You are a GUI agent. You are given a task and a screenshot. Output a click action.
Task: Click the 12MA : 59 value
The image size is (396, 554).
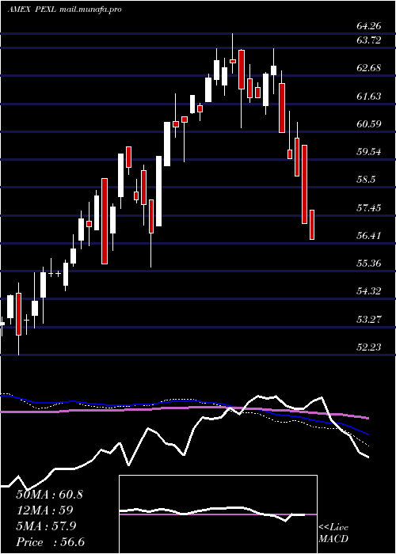[x=45, y=510]
